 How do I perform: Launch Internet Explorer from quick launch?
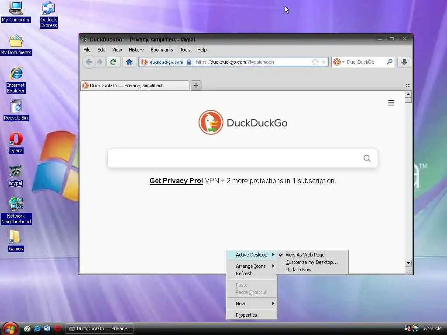[x=37, y=328]
